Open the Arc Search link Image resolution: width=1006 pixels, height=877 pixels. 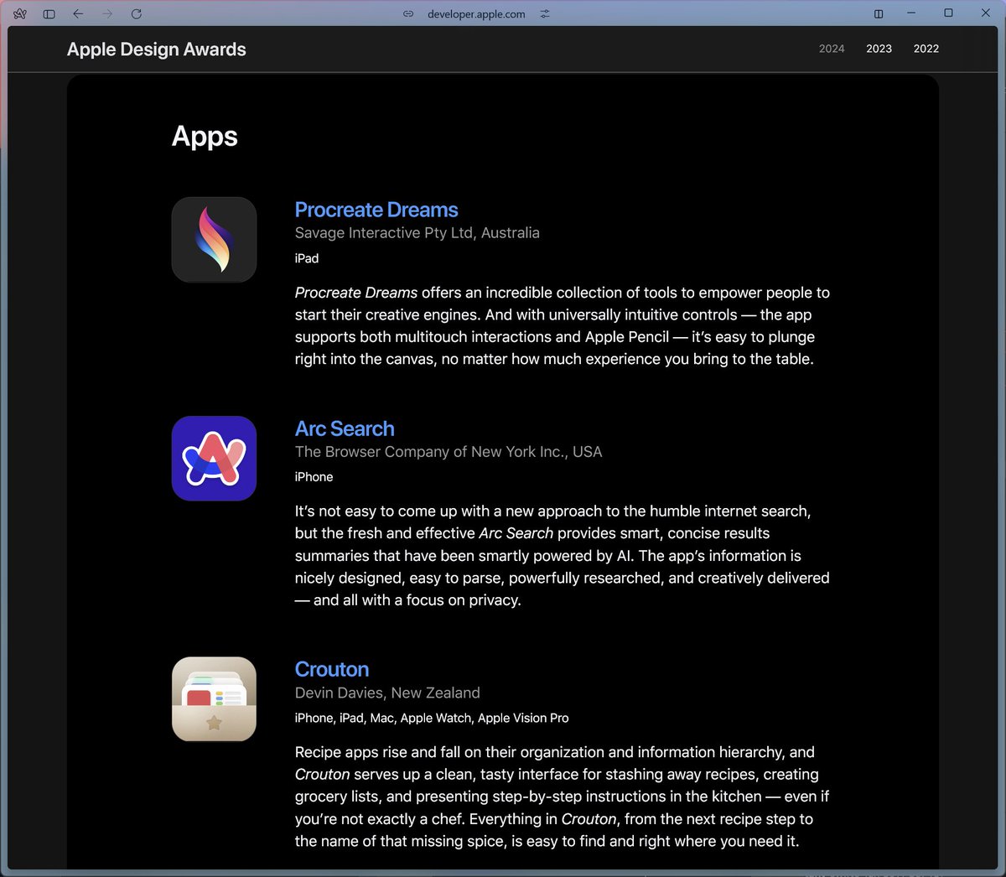345,428
